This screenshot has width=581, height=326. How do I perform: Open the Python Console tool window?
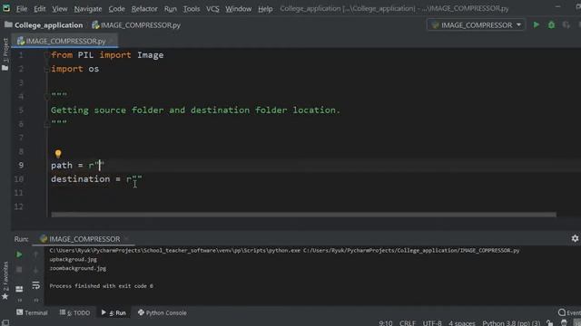tap(162, 313)
